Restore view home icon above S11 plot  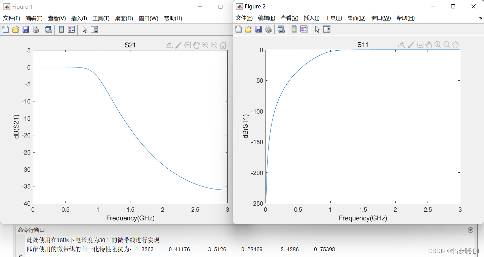tap(456, 45)
